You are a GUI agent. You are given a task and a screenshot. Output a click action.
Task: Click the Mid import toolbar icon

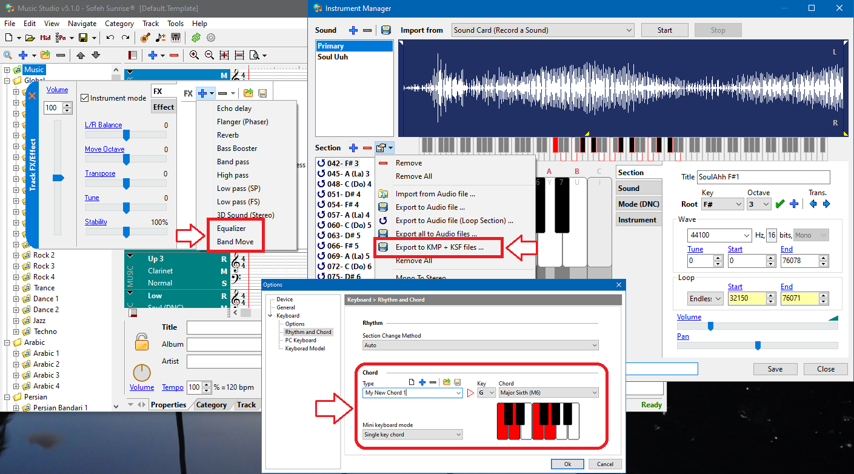pos(45,38)
